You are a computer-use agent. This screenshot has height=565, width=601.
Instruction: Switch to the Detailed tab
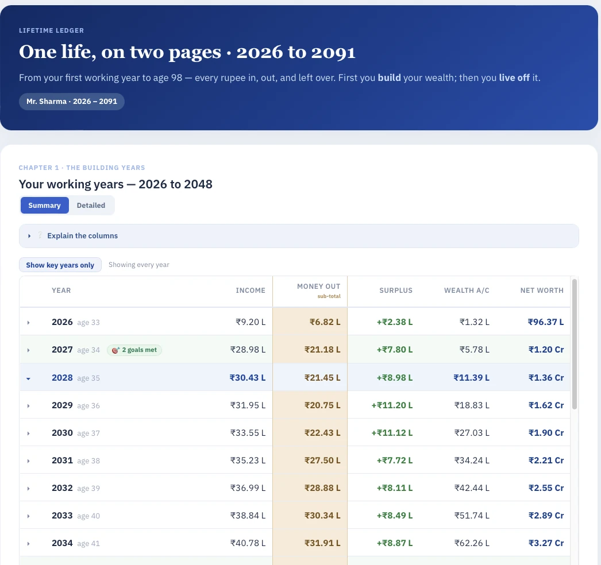[91, 206]
